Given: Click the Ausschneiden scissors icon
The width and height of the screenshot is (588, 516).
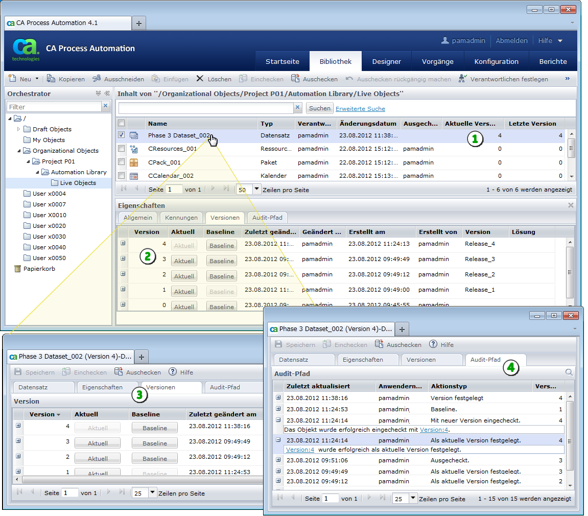Looking at the screenshot, I should point(97,79).
